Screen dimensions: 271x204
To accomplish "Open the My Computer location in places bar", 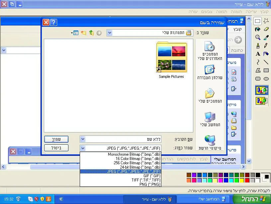I will point(209,119).
